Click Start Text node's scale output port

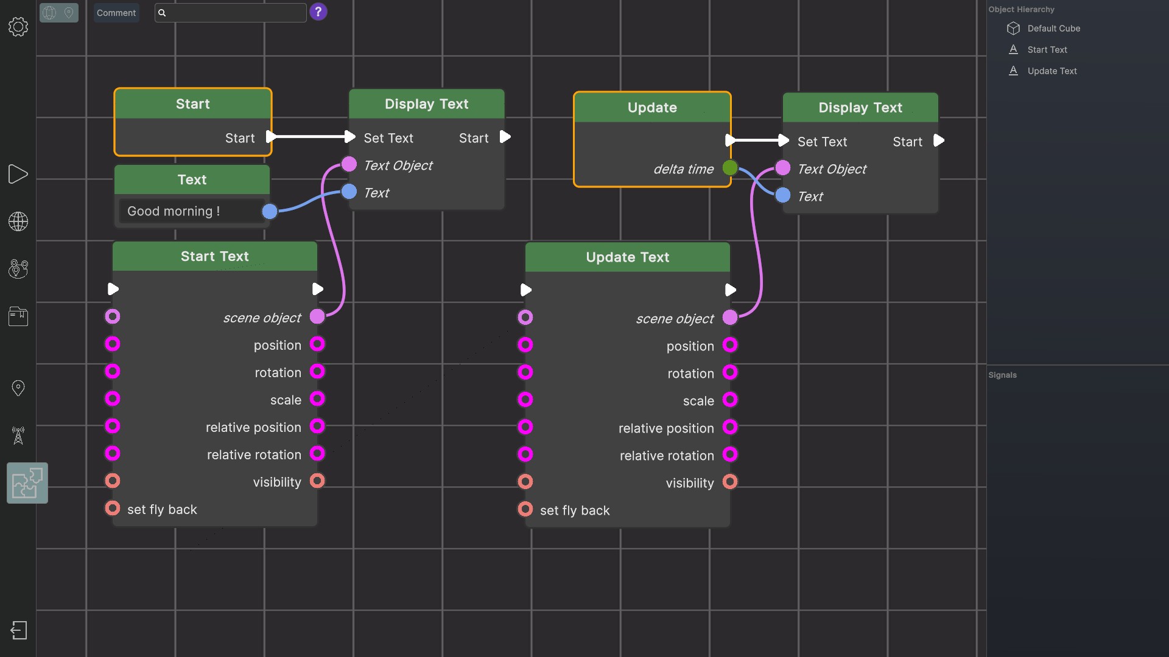tap(317, 398)
